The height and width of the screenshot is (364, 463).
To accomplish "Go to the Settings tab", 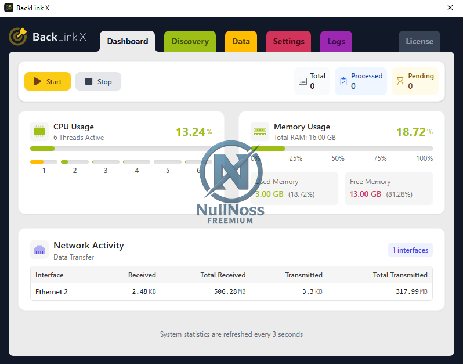I will click(x=288, y=41).
